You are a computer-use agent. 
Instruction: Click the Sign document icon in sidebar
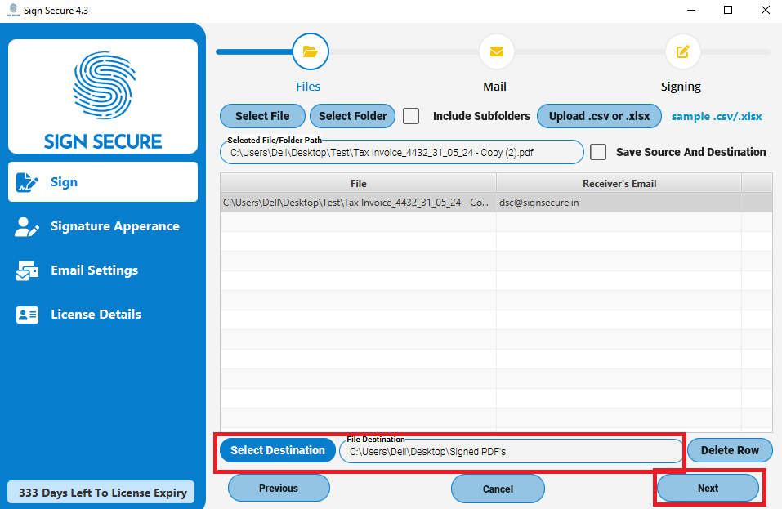[x=27, y=182]
